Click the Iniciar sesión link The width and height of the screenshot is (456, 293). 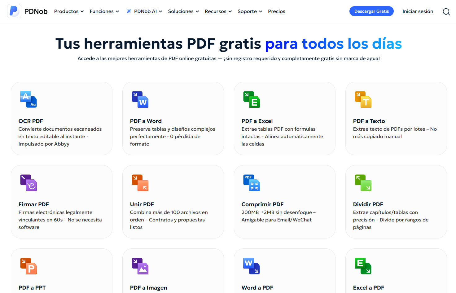[x=418, y=11]
